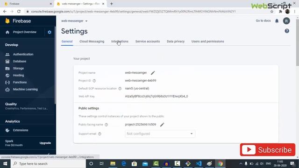Show Project ID help tooltip

tap(94, 81)
